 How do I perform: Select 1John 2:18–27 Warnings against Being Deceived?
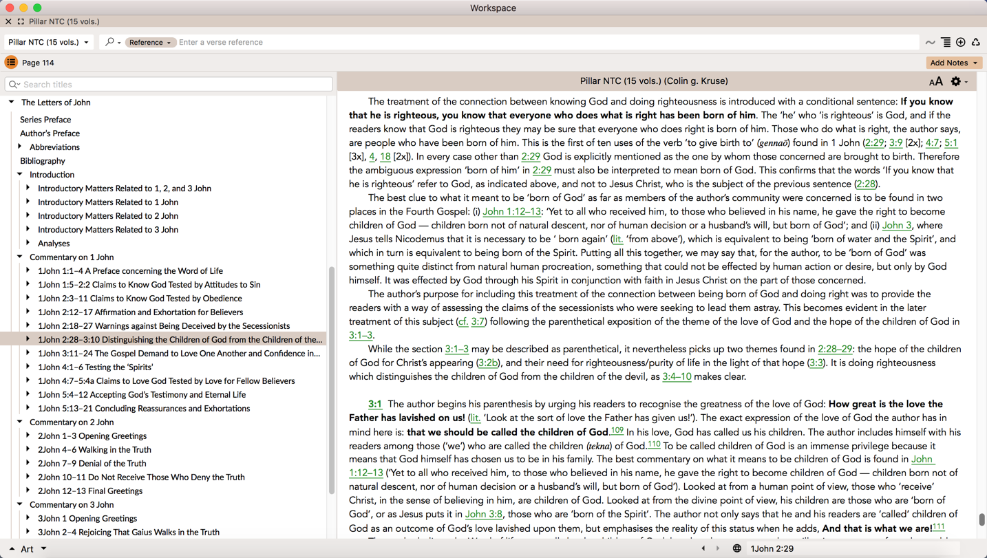tap(164, 326)
